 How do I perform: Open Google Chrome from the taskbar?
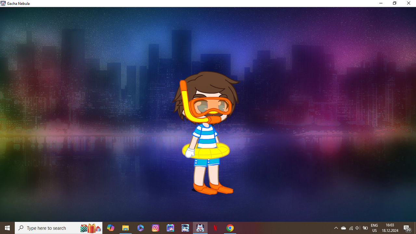(x=230, y=228)
